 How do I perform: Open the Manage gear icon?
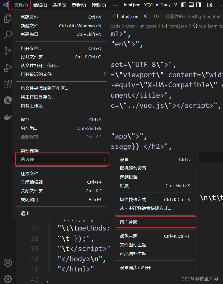click(x=8, y=279)
